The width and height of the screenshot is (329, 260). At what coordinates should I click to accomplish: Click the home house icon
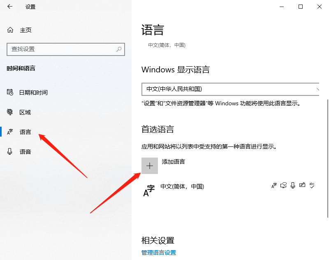pyautogui.click(x=10, y=30)
